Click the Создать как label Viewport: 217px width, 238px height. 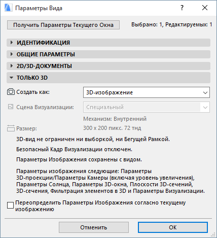(x=33, y=92)
